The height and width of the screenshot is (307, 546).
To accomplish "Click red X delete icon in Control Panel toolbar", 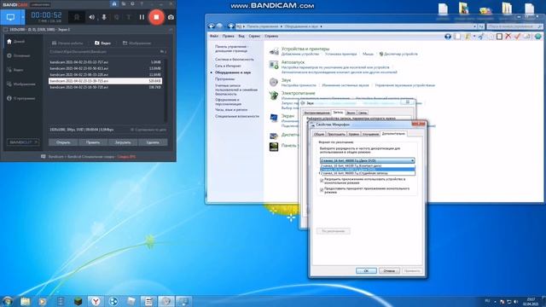I will point(508,36).
